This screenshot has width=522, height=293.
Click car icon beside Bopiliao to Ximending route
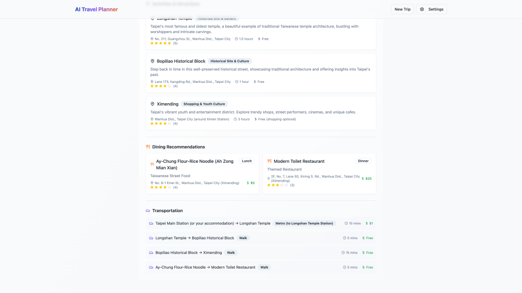151,253
